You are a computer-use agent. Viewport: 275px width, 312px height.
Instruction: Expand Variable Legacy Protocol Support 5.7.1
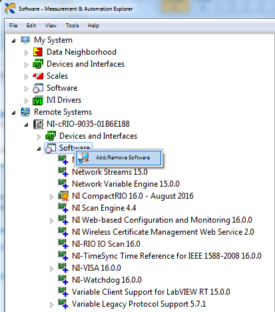(51, 305)
